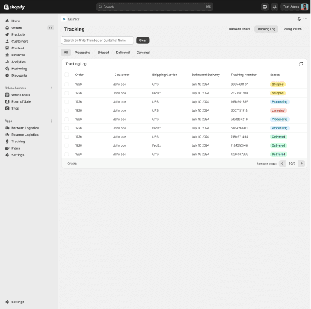Refresh the Tracking Log table
The height and width of the screenshot is (309, 311).
(301, 64)
